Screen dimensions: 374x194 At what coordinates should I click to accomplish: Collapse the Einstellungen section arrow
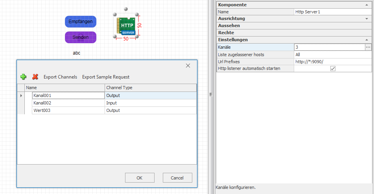[x=367, y=40]
